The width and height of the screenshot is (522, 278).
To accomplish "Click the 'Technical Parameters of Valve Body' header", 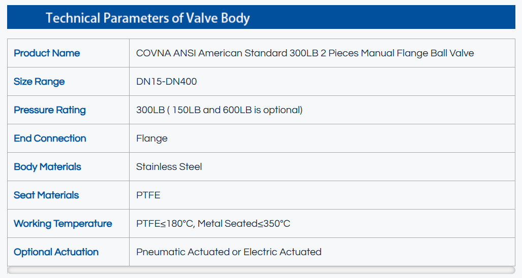I will (148, 18).
